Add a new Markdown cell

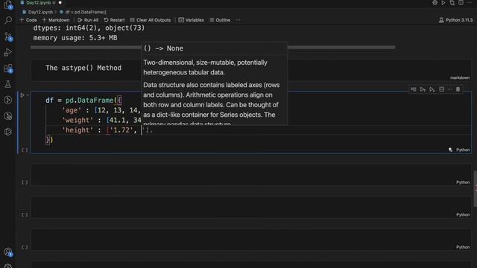tap(56, 20)
